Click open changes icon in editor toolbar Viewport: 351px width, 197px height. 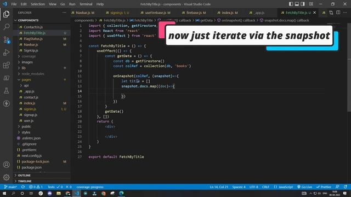331,13
